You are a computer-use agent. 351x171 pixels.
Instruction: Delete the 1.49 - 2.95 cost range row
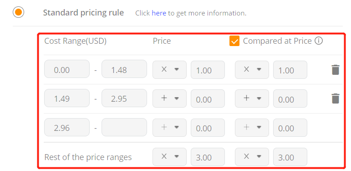tap(336, 98)
